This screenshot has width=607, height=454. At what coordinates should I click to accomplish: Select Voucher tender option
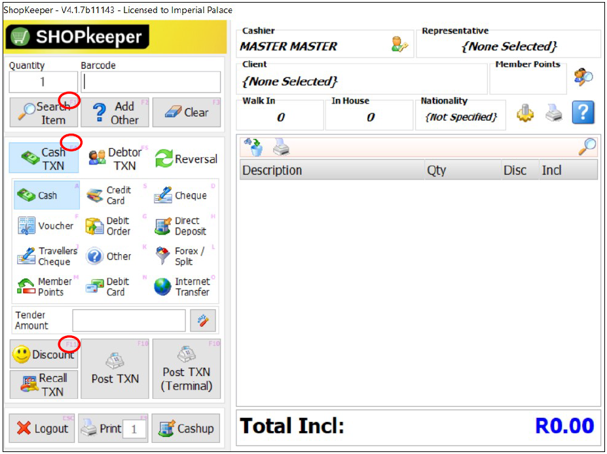click(x=47, y=225)
